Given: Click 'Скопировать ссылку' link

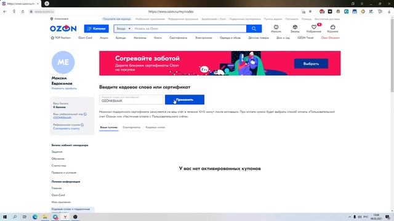Looking at the screenshot, I should (x=66, y=128).
